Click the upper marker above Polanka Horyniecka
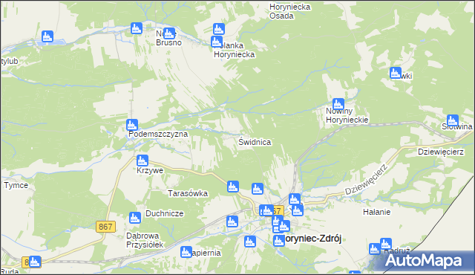The image size is (475, 275). click(x=219, y=30)
